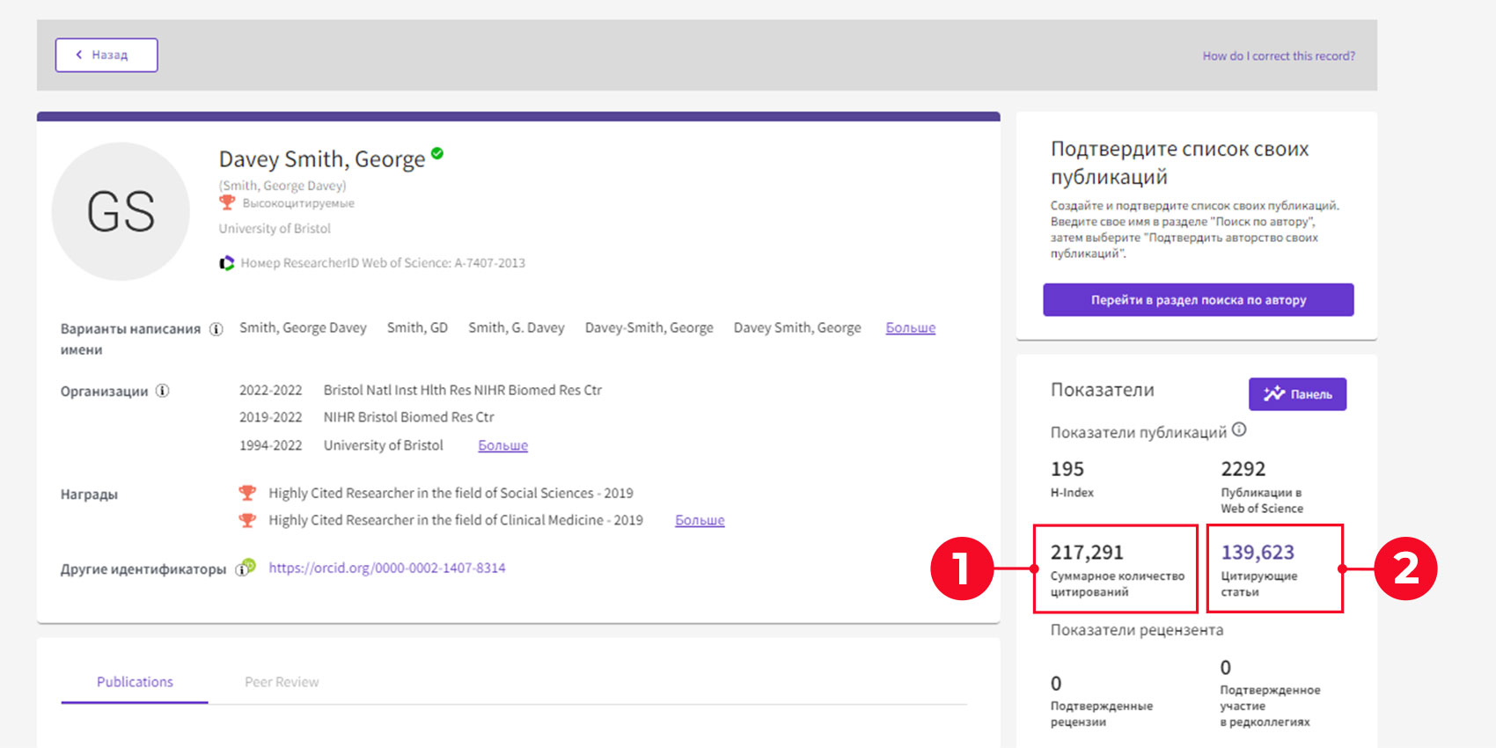The height and width of the screenshot is (748, 1496).
Task: Click info icon next to name variants label
Action: (216, 329)
